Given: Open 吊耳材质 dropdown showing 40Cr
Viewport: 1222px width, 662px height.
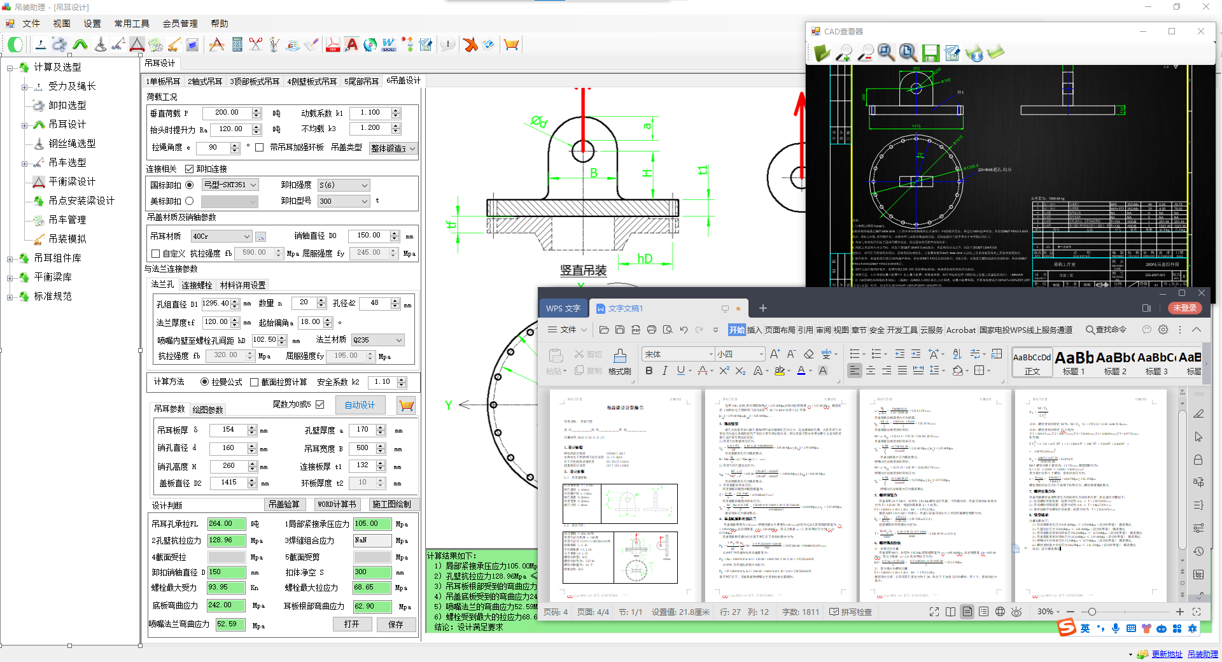Looking at the screenshot, I should click(x=221, y=236).
